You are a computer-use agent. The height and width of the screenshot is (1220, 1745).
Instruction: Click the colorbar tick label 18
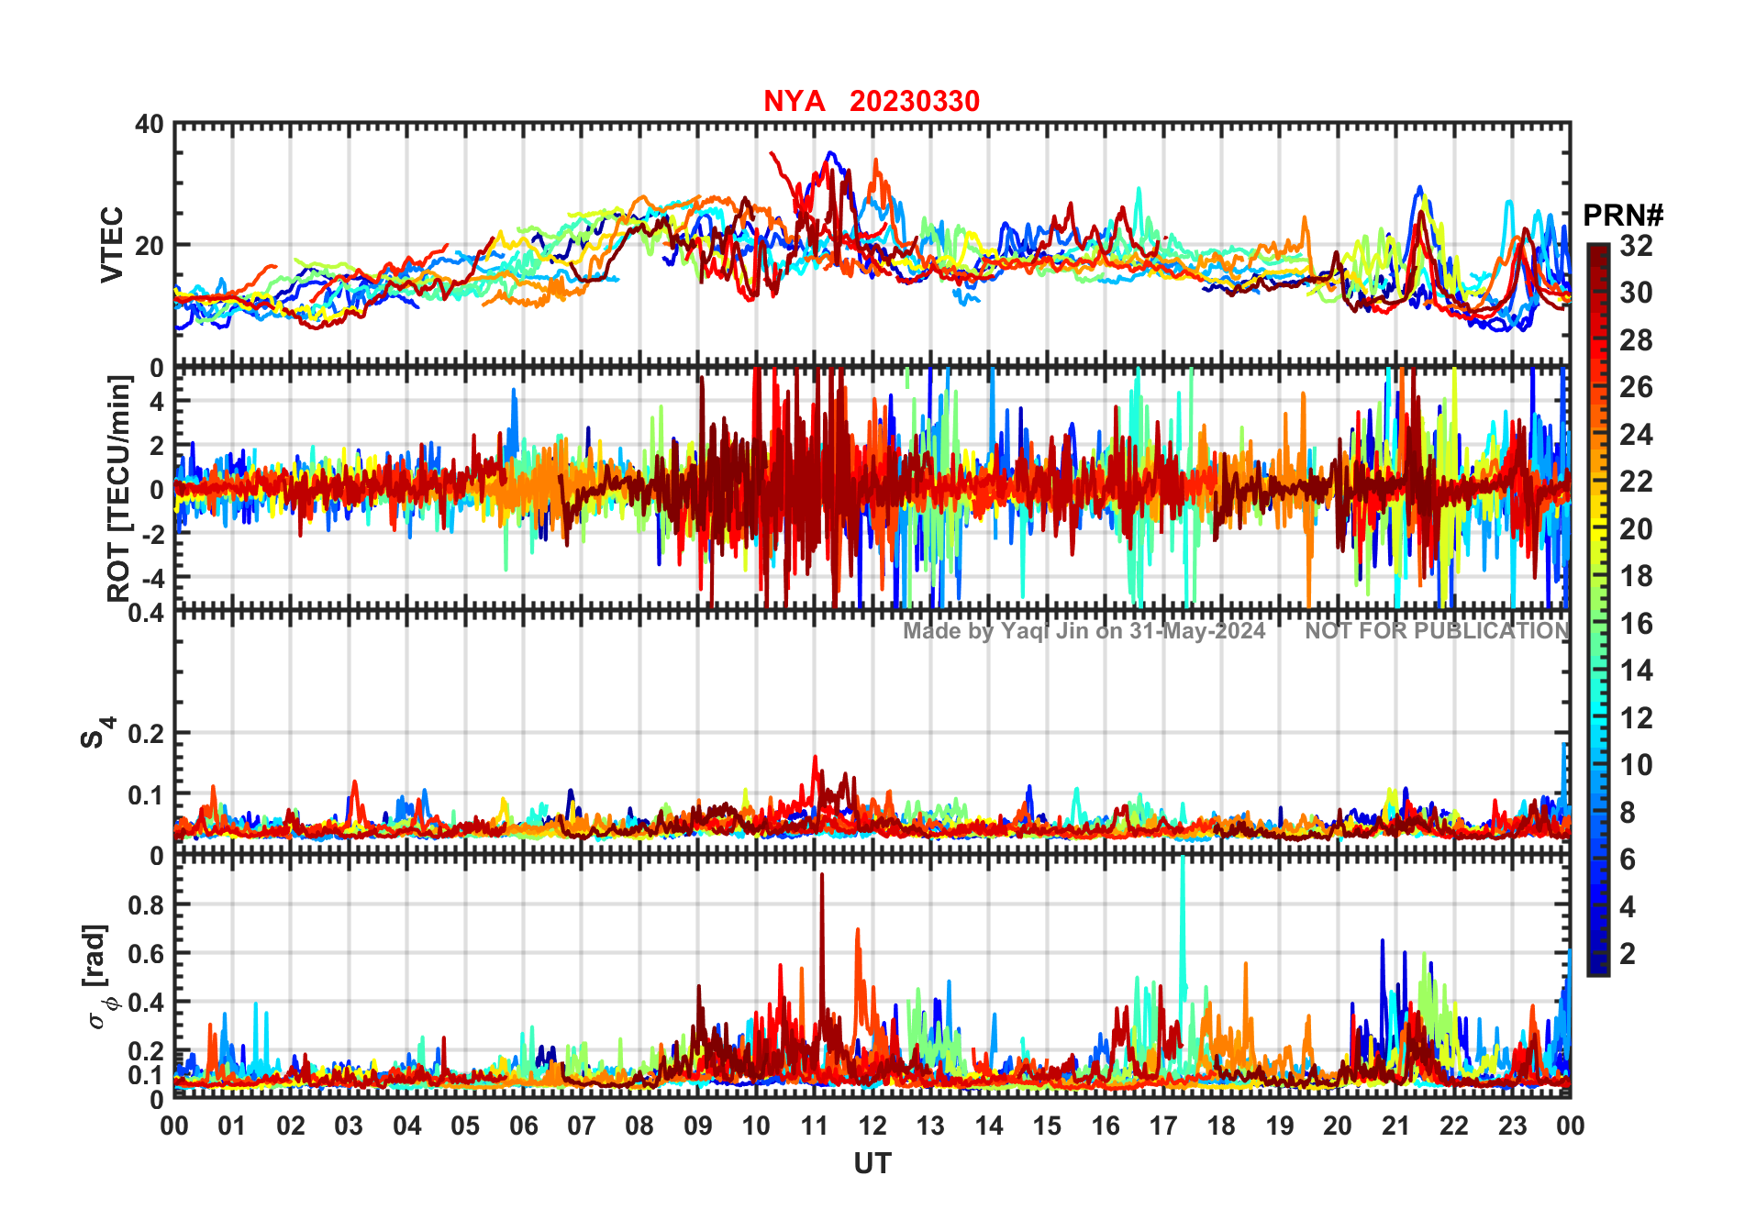click(x=1636, y=576)
